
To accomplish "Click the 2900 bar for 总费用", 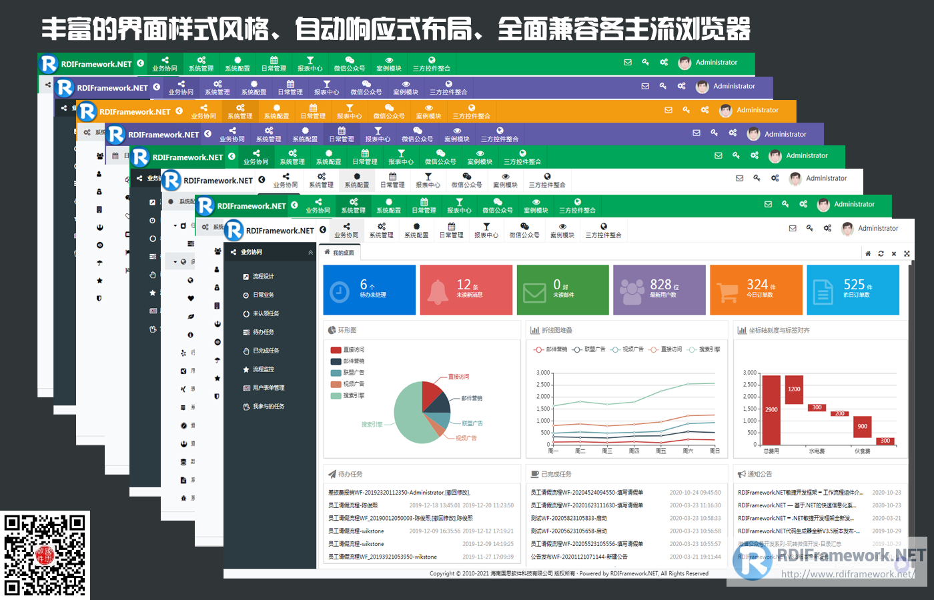I will [771, 410].
